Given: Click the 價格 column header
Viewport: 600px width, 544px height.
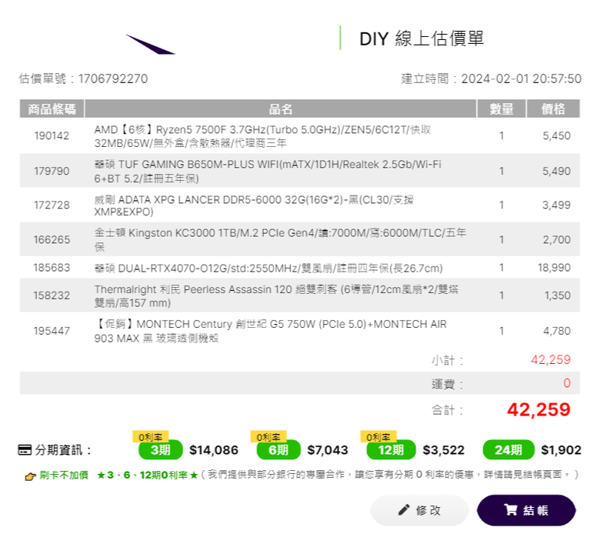Looking at the screenshot, I should click(x=553, y=108).
